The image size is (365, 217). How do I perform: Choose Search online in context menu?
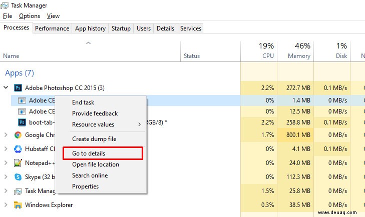(90, 175)
